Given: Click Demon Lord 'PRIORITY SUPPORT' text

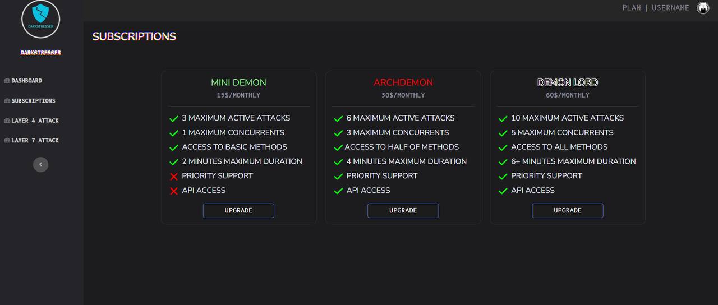Looking at the screenshot, I should (x=546, y=176).
